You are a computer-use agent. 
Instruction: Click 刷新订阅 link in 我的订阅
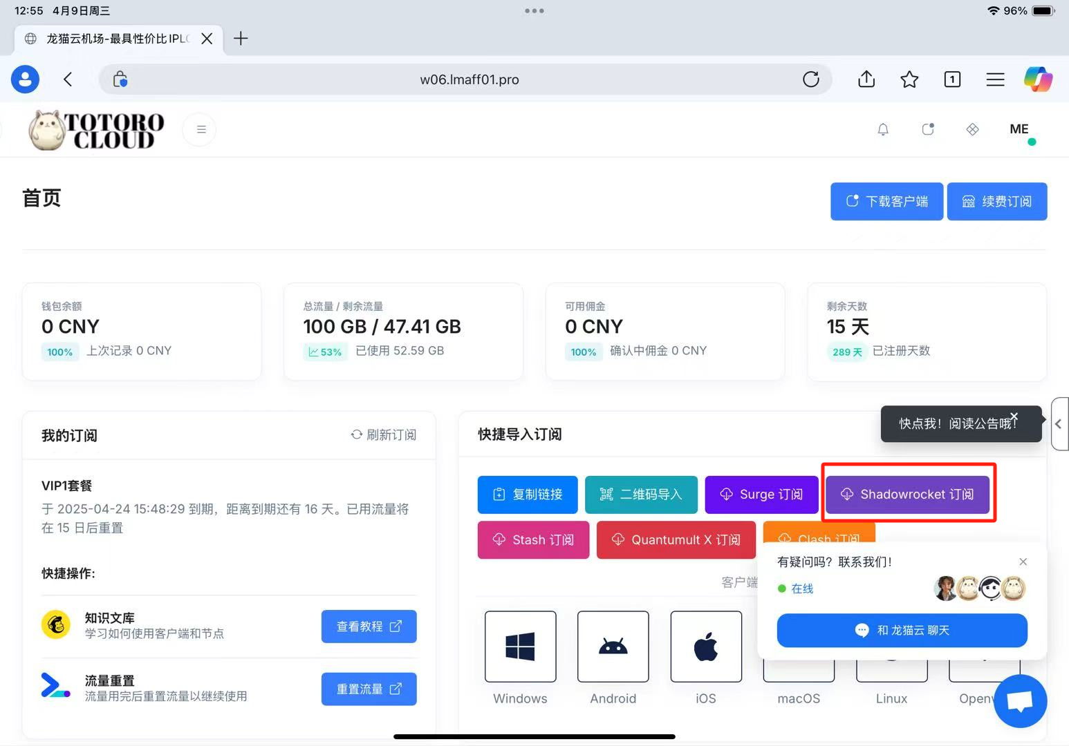384,434
